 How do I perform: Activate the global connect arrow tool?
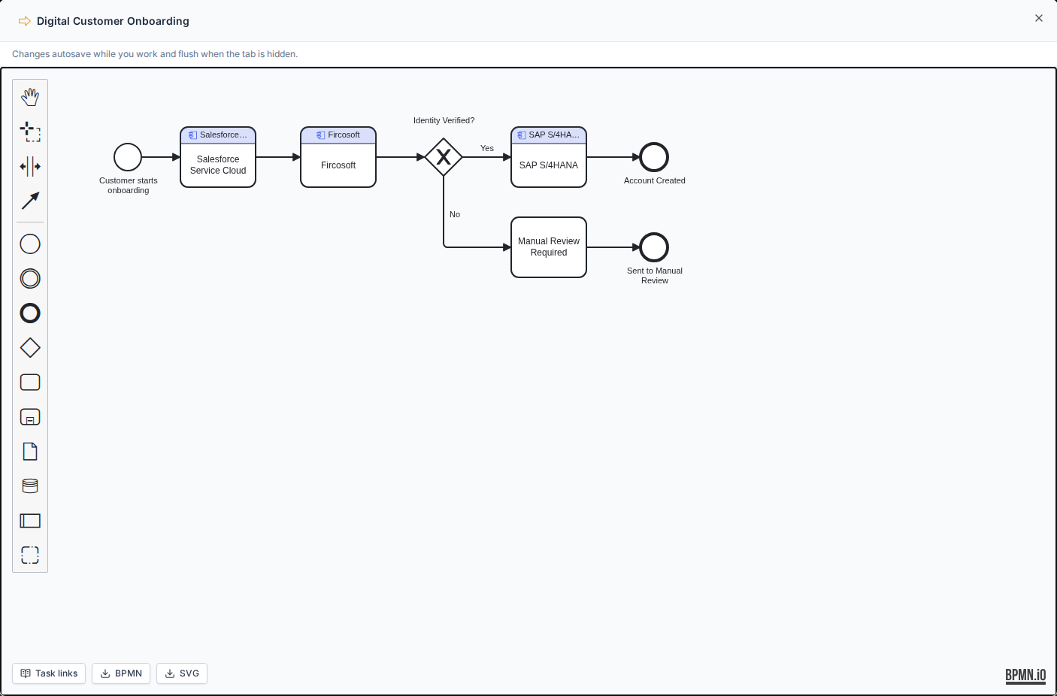point(30,201)
